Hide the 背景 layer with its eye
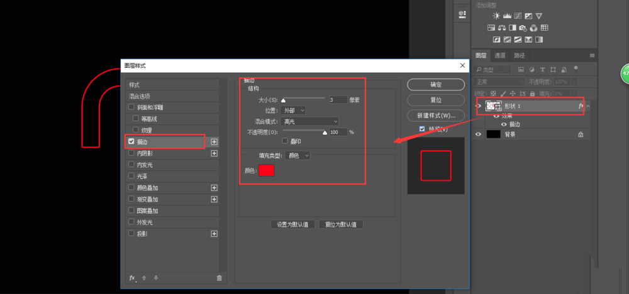 478,134
